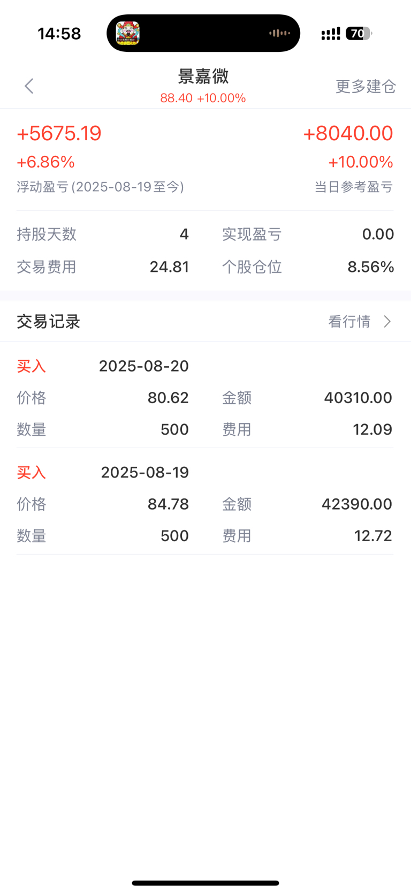Tap the 个股仓位 8.56% value
Viewport: 411px width, 894px height.
(x=371, y=267)
